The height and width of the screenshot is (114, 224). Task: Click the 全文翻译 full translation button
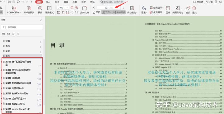click(x=156, y=12)
